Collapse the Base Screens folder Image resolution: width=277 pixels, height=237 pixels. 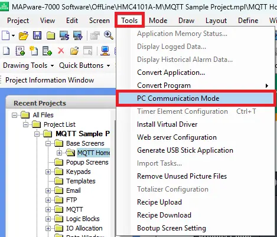48,143
